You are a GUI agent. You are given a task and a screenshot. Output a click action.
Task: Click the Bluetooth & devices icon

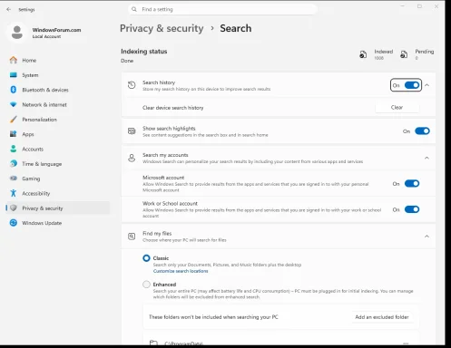click(14, 90)
